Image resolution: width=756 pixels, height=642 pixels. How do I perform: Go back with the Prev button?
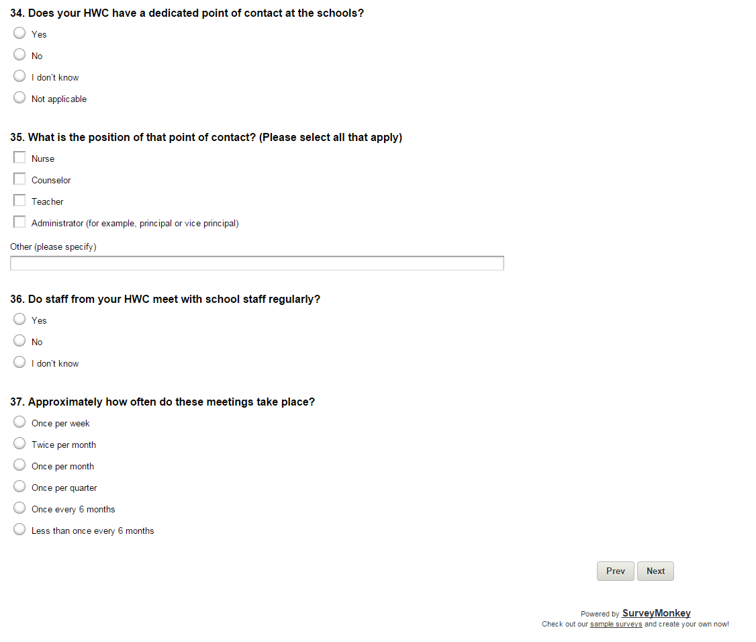pyautogui.click(x=615, y=571)
